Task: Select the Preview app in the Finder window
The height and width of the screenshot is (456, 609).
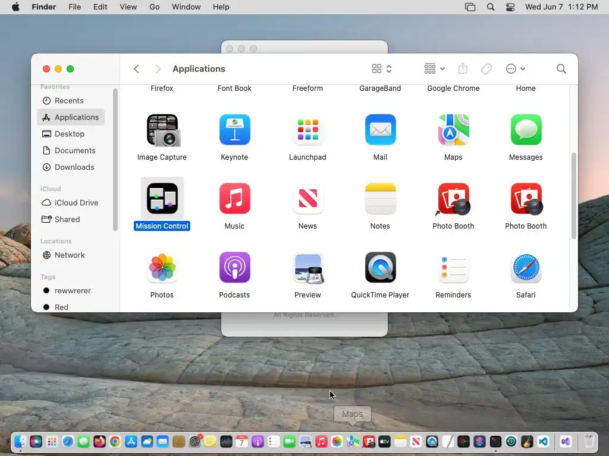Action: (x=309, y=268)
